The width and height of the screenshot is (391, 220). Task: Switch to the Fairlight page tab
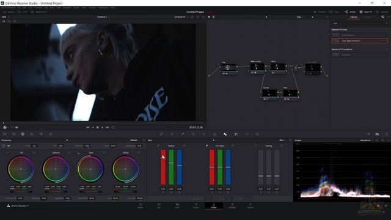pos(232,205)
